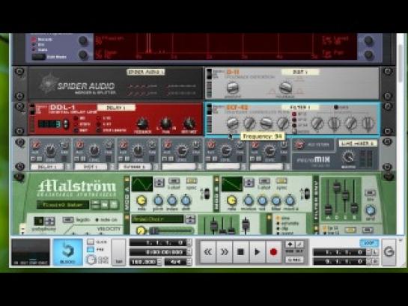Click the New Alt take button
Screen dimensions: 408x306
tap(299, 244)
